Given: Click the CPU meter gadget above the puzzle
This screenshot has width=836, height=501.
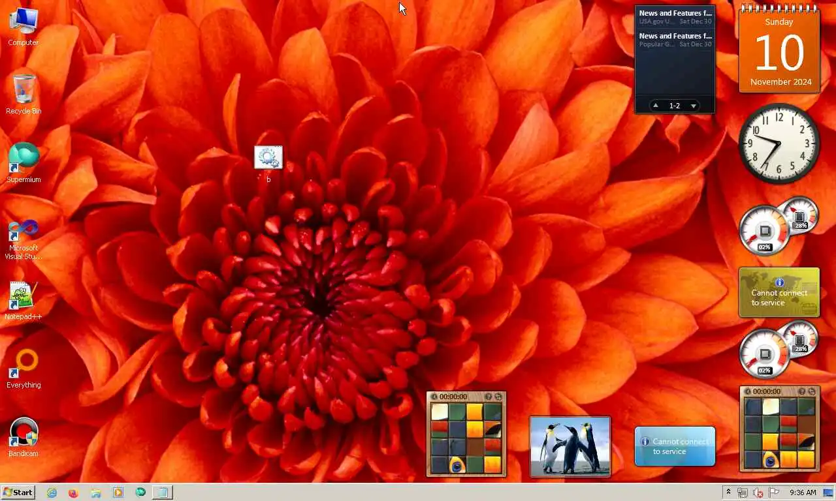Looking at the screenshot, I should (x=779, y=349).
